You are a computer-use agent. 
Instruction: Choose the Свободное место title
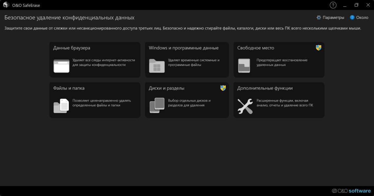point(255,48)
